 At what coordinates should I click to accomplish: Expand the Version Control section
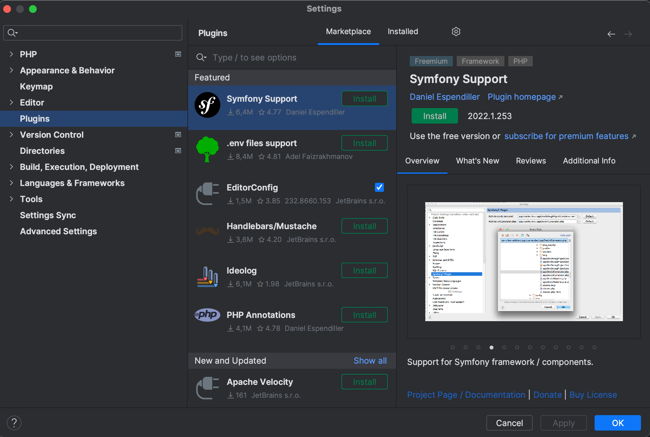[12, 135]
